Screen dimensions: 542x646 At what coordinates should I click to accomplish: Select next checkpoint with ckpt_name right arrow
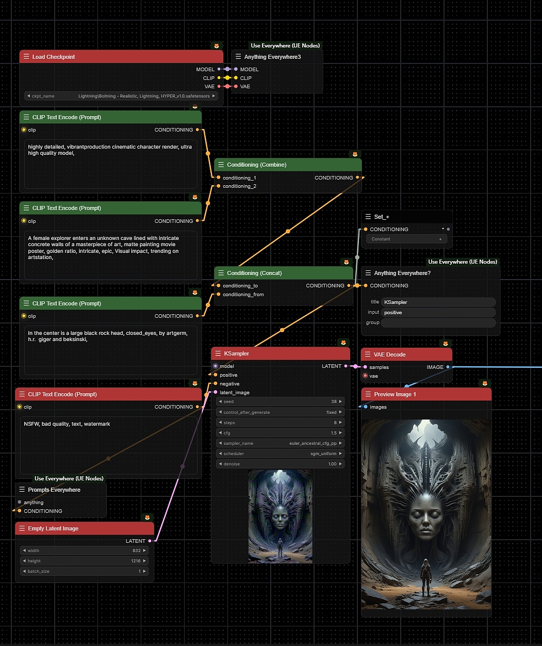point(214,96)
